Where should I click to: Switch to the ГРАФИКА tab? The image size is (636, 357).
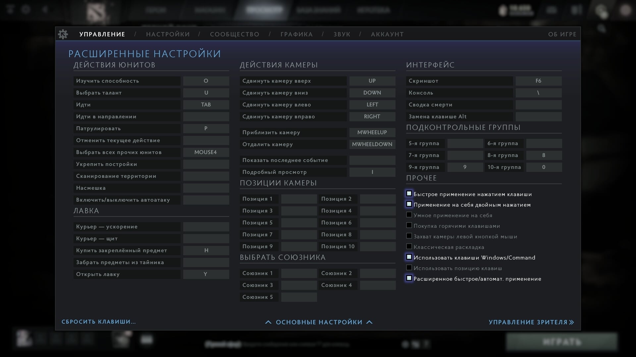coord(296,34)
